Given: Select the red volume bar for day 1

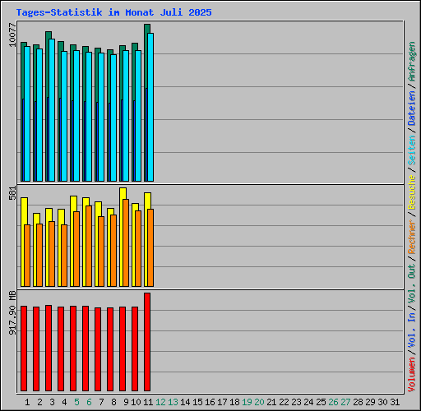Looking at the screenshot, I should point(24,349).
